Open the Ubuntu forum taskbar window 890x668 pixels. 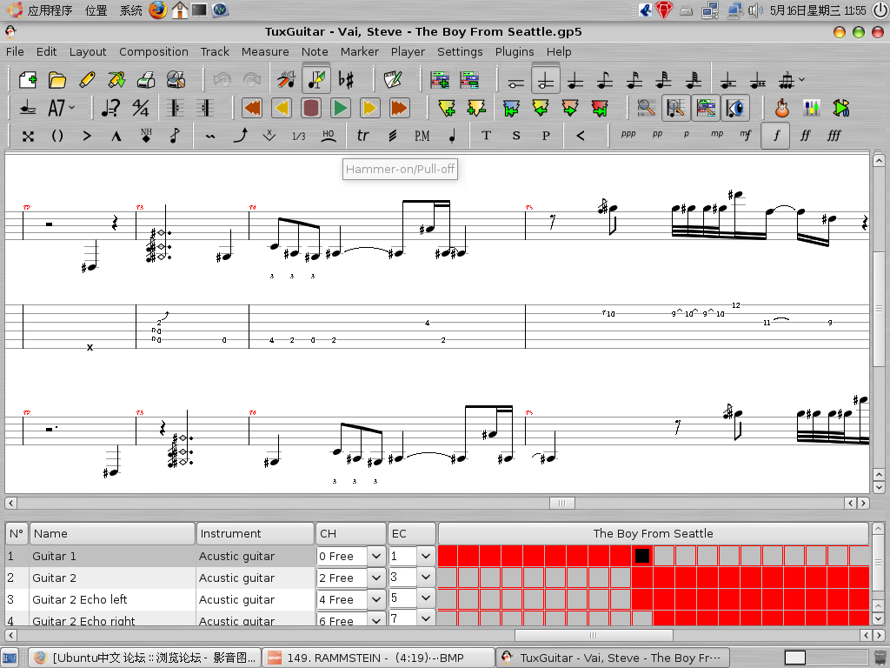click(x=145, y=658)
